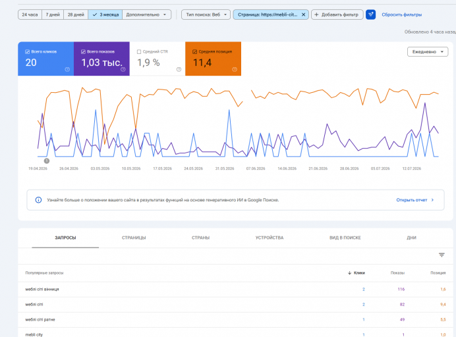Expand the Тип поиска: Веб dropdown
The width and height of the screenshot is (456, 337).
pos(206,14)
